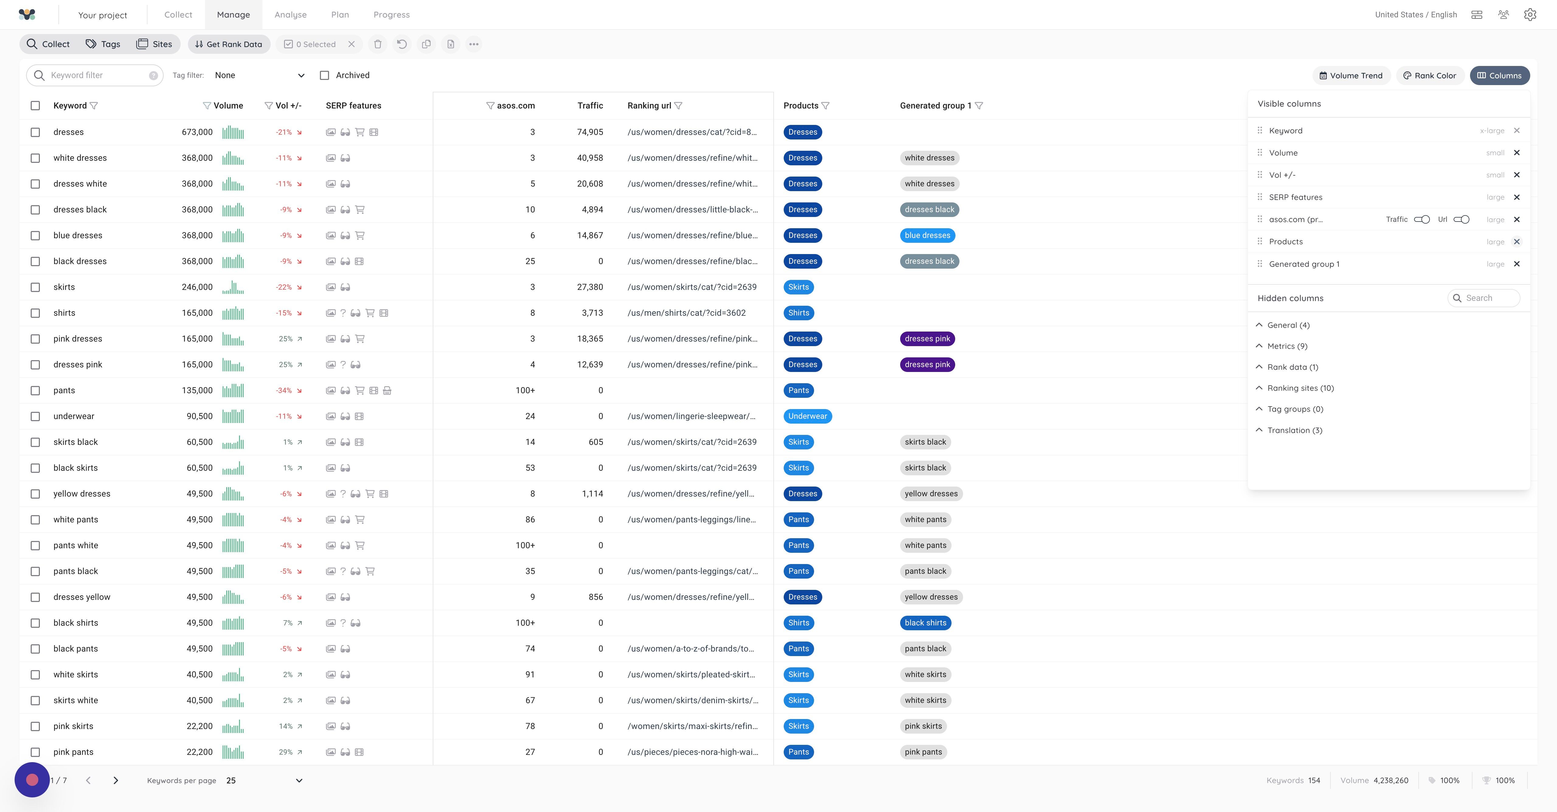Expand the Metrics (9) hidden columns group
Image resolution: width=1557 pixels, height=812 pixels.
[x=1281, y=346]
